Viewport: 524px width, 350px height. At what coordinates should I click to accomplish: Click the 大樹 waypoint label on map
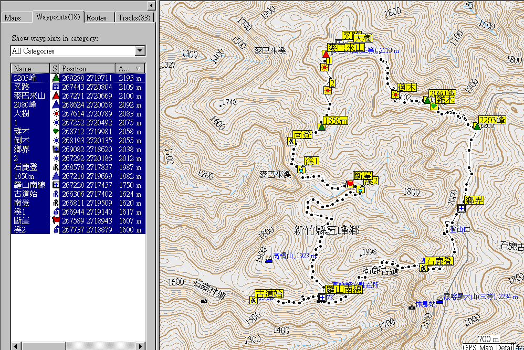363,38
